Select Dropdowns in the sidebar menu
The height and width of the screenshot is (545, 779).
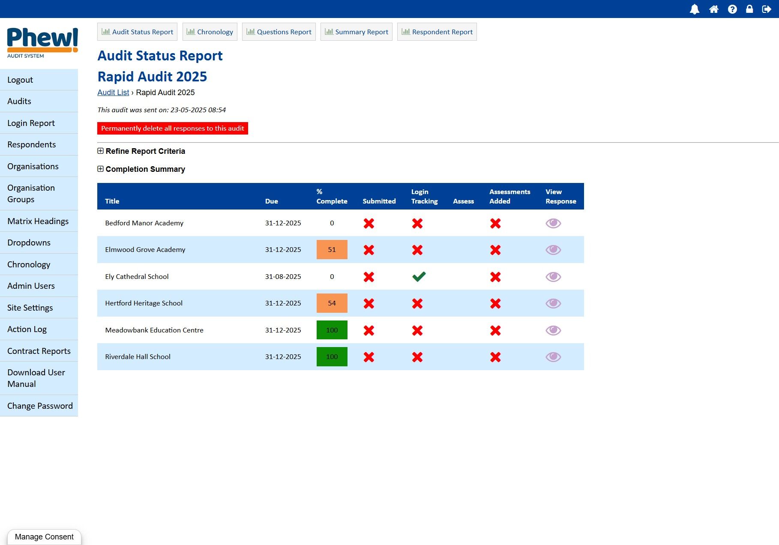tap(39, 243)
